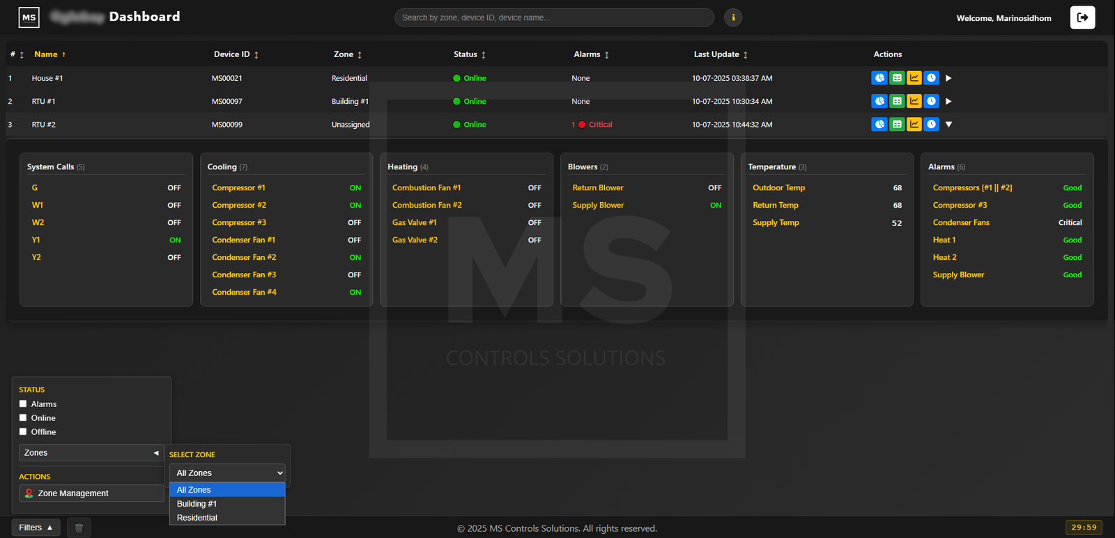The image size is (1115, 538).
Task: Open line graph for RTU #1
Action: pyautogui.click(x=914, y=101)
